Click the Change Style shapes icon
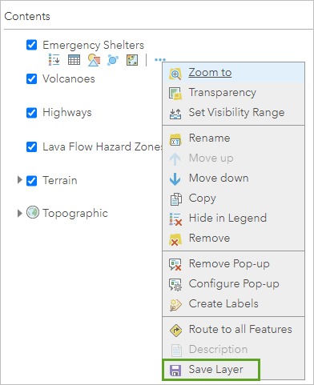This screenshot has height=385, width=314. (x=94, y=60)
